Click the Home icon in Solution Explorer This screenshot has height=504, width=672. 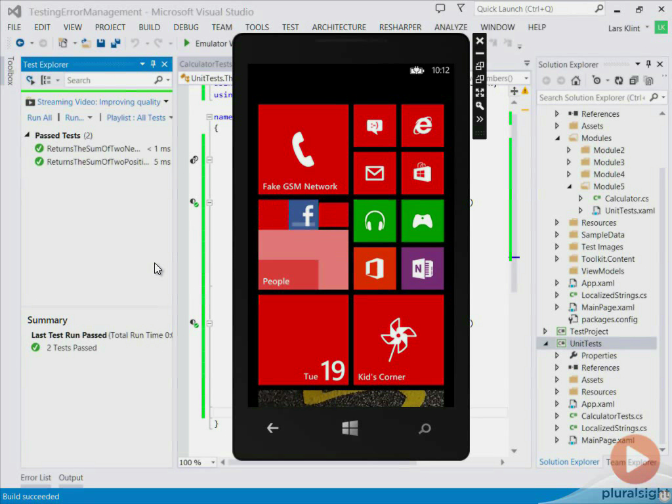[x=576, y=80]
